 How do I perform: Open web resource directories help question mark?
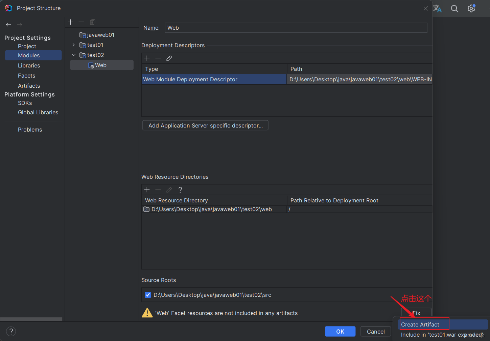coord(180,190)
